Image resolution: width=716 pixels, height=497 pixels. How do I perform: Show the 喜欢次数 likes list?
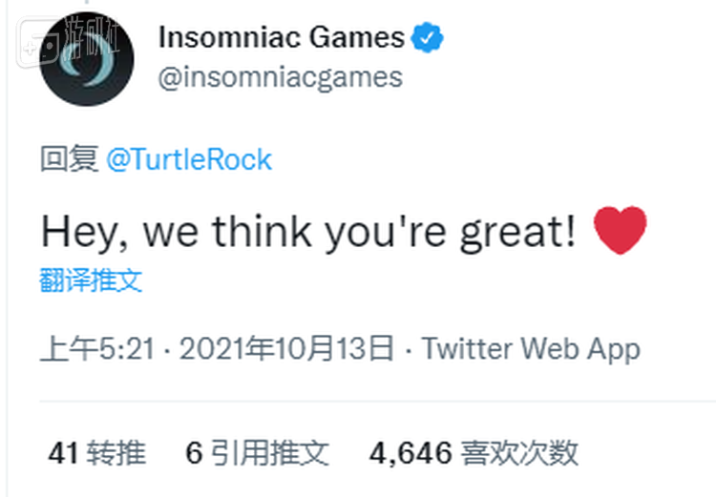click(519, 453)
